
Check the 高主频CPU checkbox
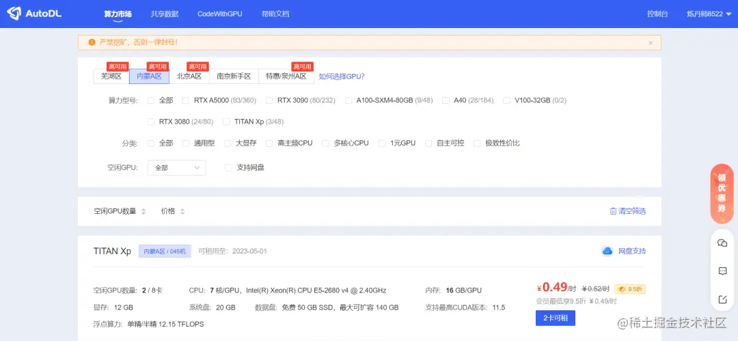pyautogui.click(x=269, y=144)
